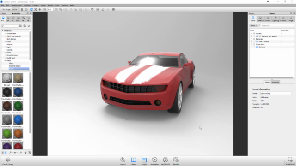
Task: Switch library to list view
Action: point(3,153)
